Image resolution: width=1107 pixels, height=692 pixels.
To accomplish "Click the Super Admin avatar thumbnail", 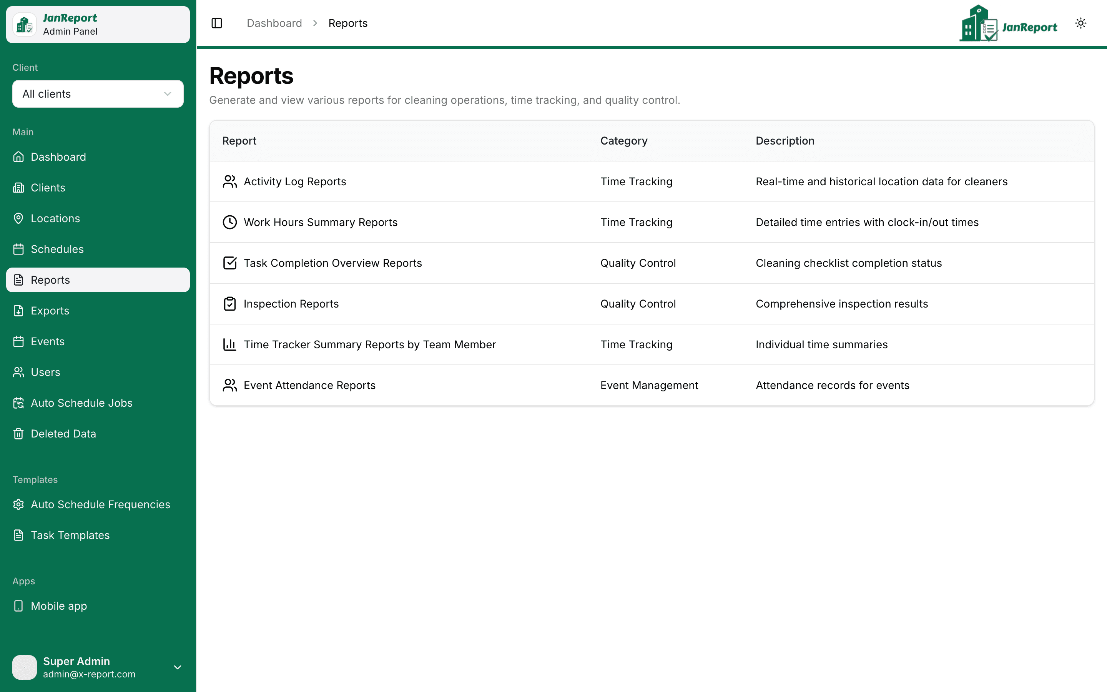I will pos(25,667).
